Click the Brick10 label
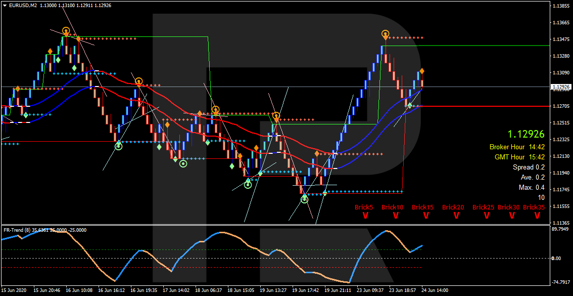The image size is (573, 296). pos(393,207)
